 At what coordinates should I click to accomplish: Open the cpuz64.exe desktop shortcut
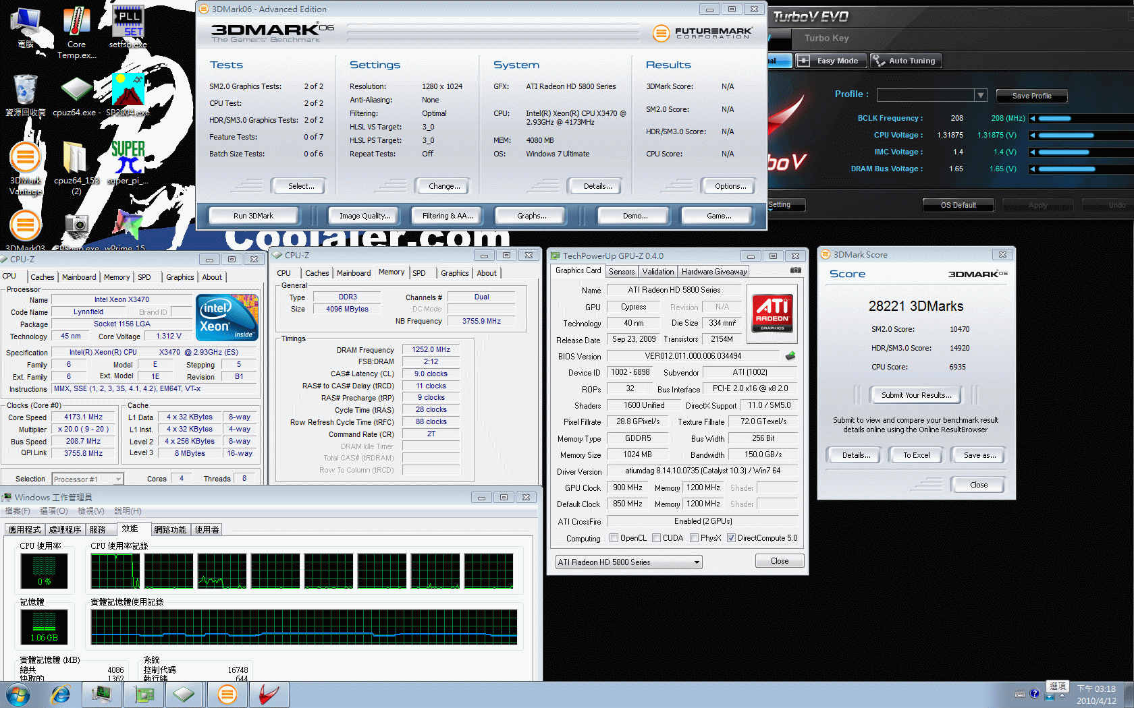76,96
